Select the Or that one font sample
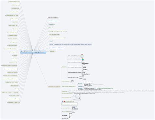This screenshot has height=120, width=155. (86, 74)
